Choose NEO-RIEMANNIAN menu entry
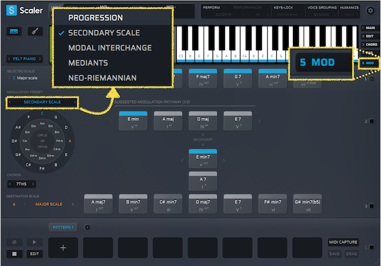Viewport: 381px width, 266px height. point(102,78)
